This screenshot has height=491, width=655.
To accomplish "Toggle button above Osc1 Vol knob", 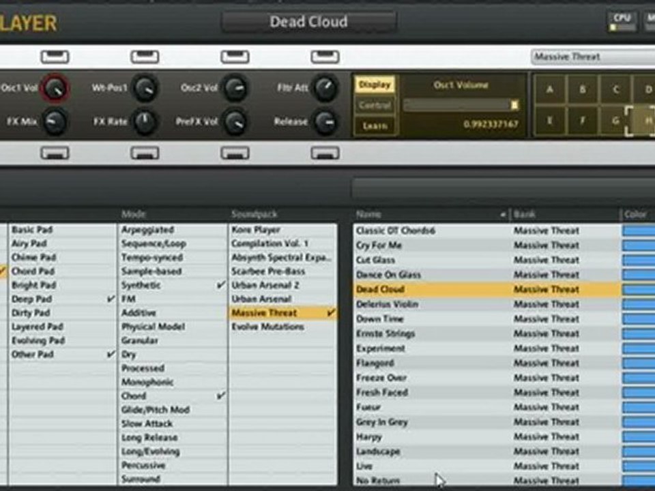I will 55,57.
